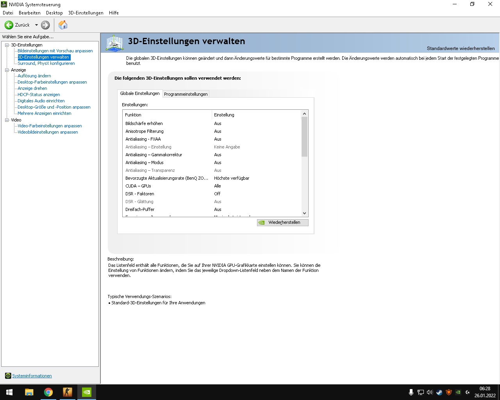Collapse the Video tree node

click(x=7, y=120)
